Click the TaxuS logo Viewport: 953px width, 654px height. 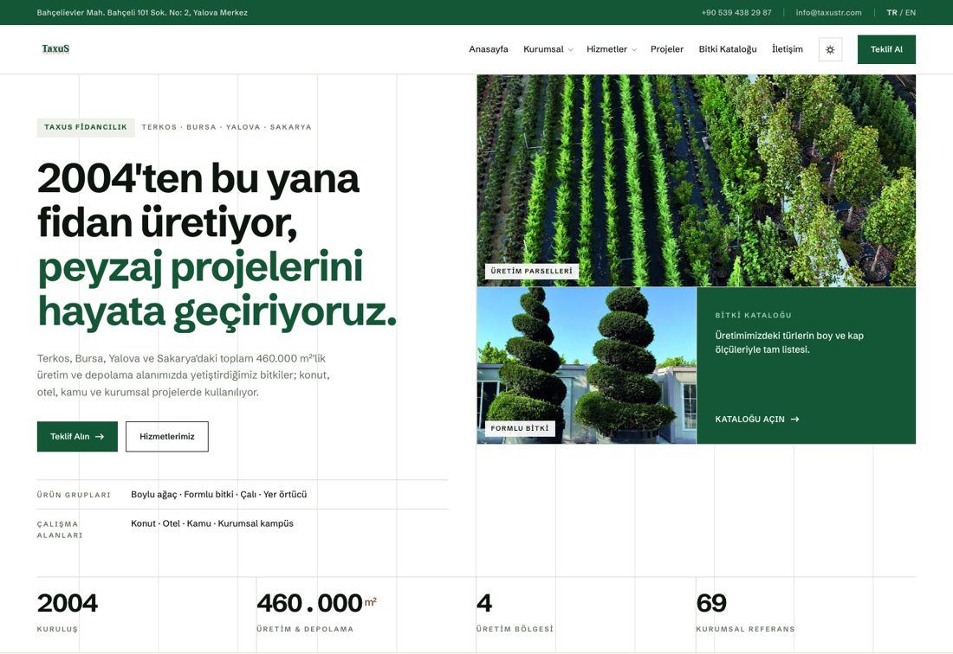click(55, 49)
